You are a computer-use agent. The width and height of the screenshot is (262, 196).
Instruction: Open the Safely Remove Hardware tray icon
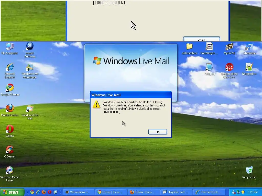click(238, 192)
